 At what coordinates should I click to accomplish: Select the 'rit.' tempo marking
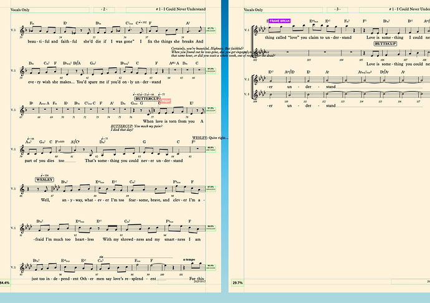[101, 257]
